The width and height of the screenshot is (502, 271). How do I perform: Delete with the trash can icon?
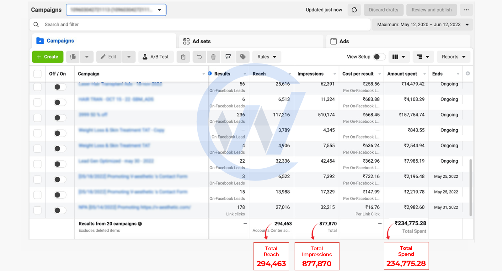pyautogui.click(x=213, y=57)
